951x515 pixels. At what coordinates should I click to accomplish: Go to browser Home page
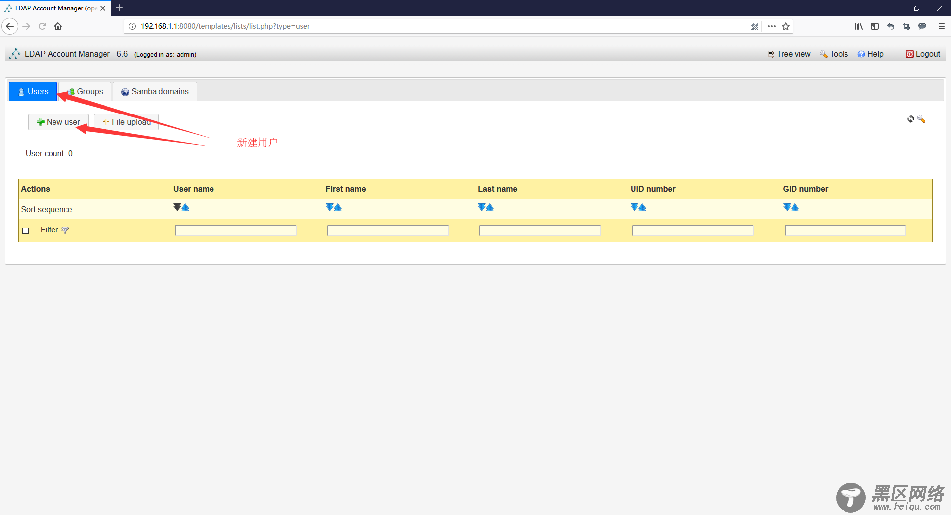pos(58,26)
